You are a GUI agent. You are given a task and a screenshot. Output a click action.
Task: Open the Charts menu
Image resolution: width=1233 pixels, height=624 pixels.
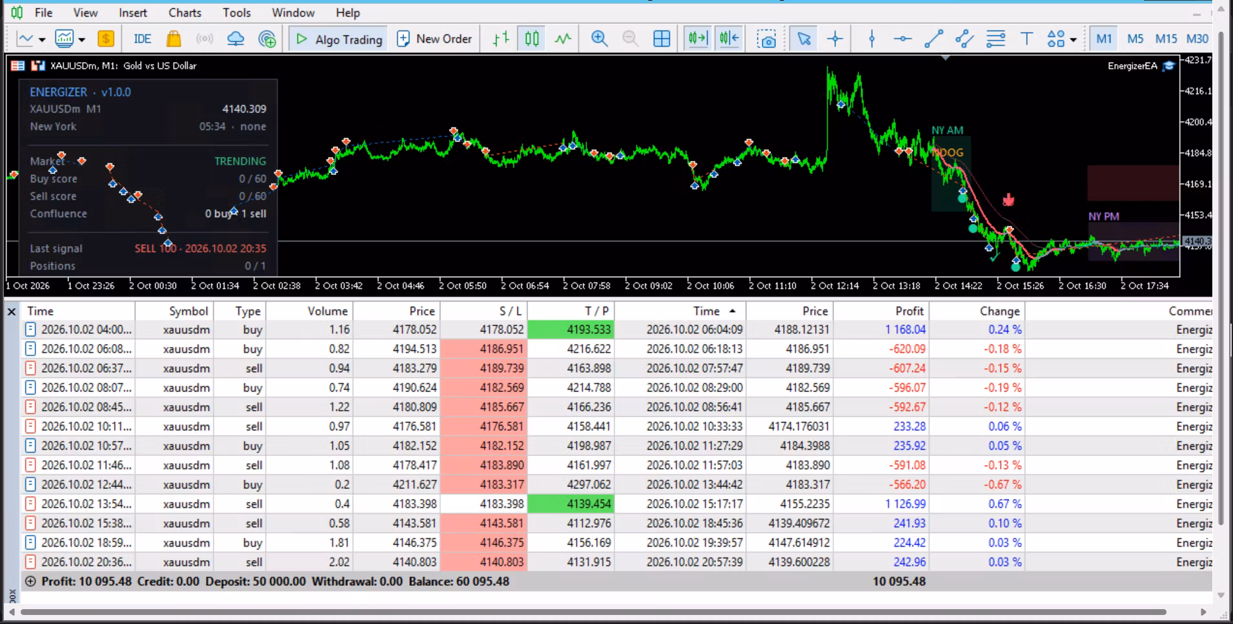click(185, 13)
